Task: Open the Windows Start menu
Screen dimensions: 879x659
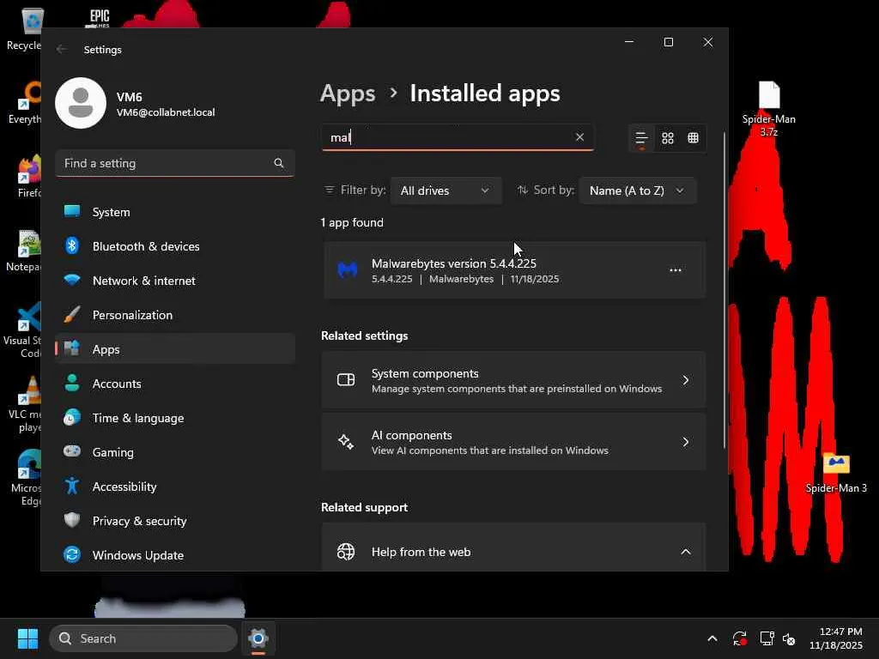Action: pyautogui.click(x=27, y=638)
